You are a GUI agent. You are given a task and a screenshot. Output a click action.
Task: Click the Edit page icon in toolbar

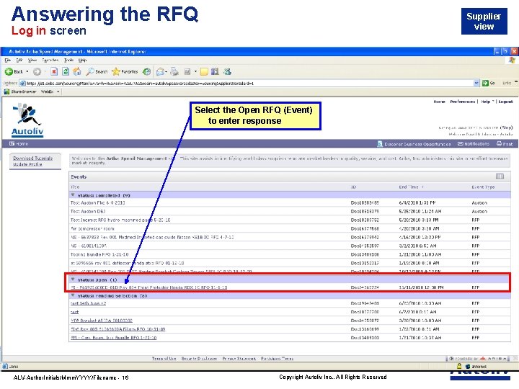click(x=187, y=71)
